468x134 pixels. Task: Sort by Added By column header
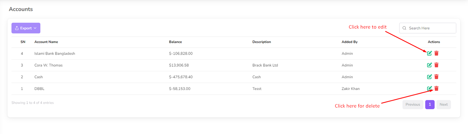[350, 42]
